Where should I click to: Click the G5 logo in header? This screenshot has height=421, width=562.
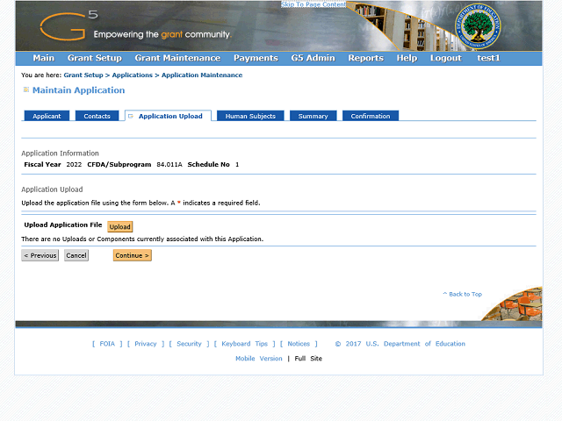tap(68, 25)
